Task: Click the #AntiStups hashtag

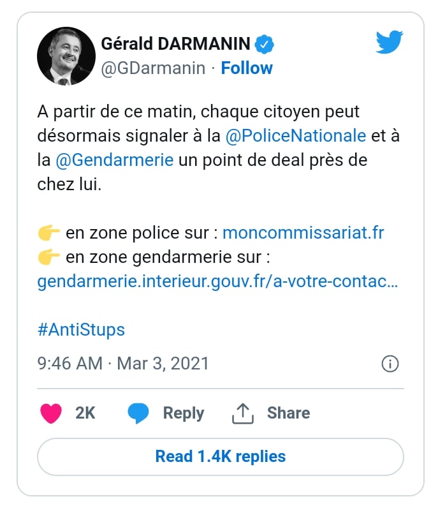Action: tap(81, 330)
